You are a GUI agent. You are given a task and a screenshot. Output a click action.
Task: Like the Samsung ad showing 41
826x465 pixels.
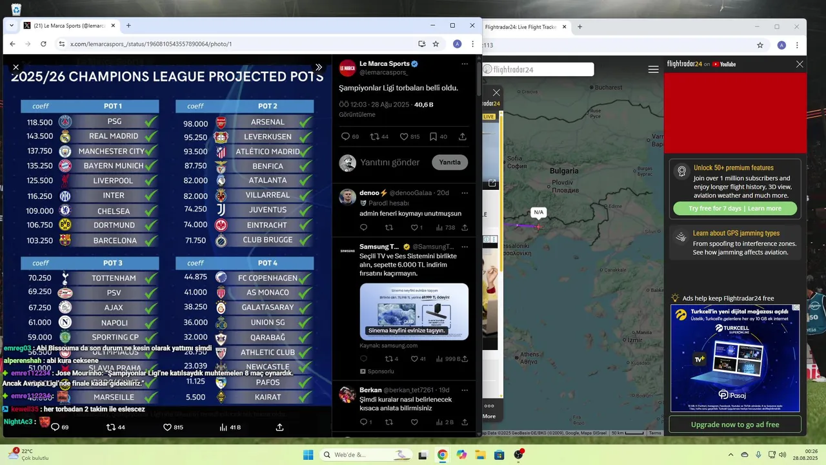click(418, 358)
